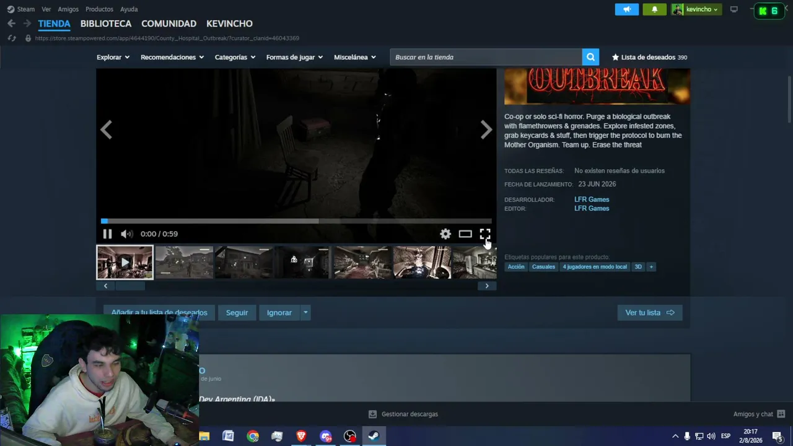Open the LFR Games editor link
Viewport: 793px width, 446px height.
click(592, 209)
